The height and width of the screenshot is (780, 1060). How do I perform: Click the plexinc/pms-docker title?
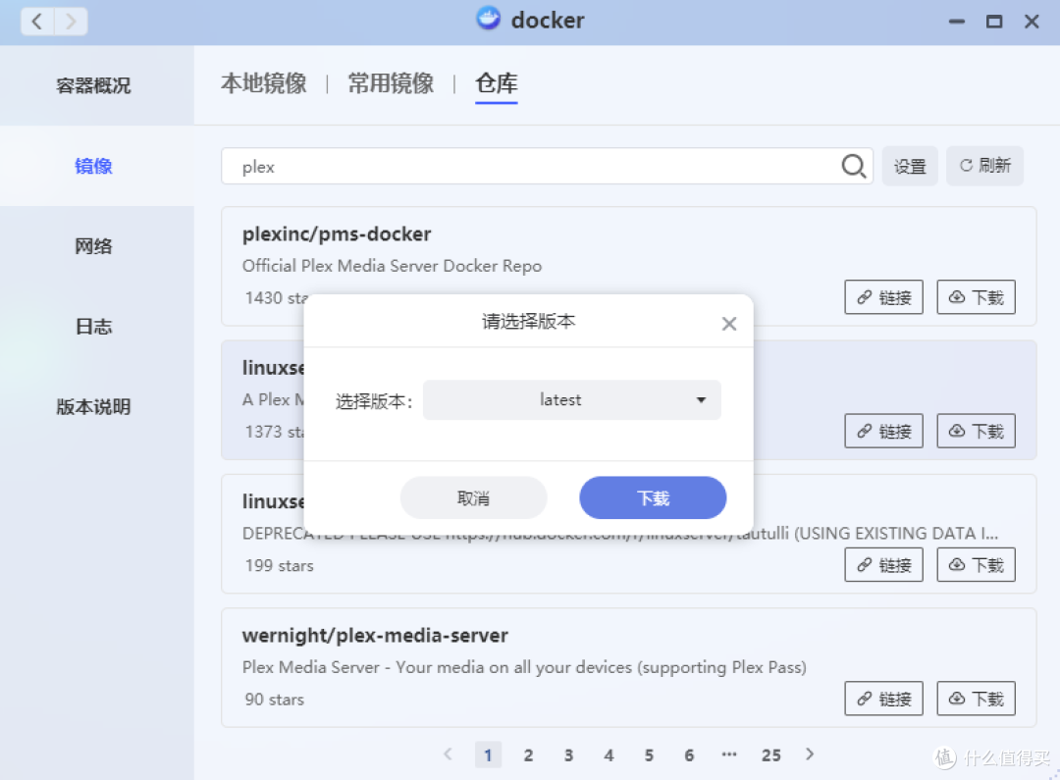[337, 234]
